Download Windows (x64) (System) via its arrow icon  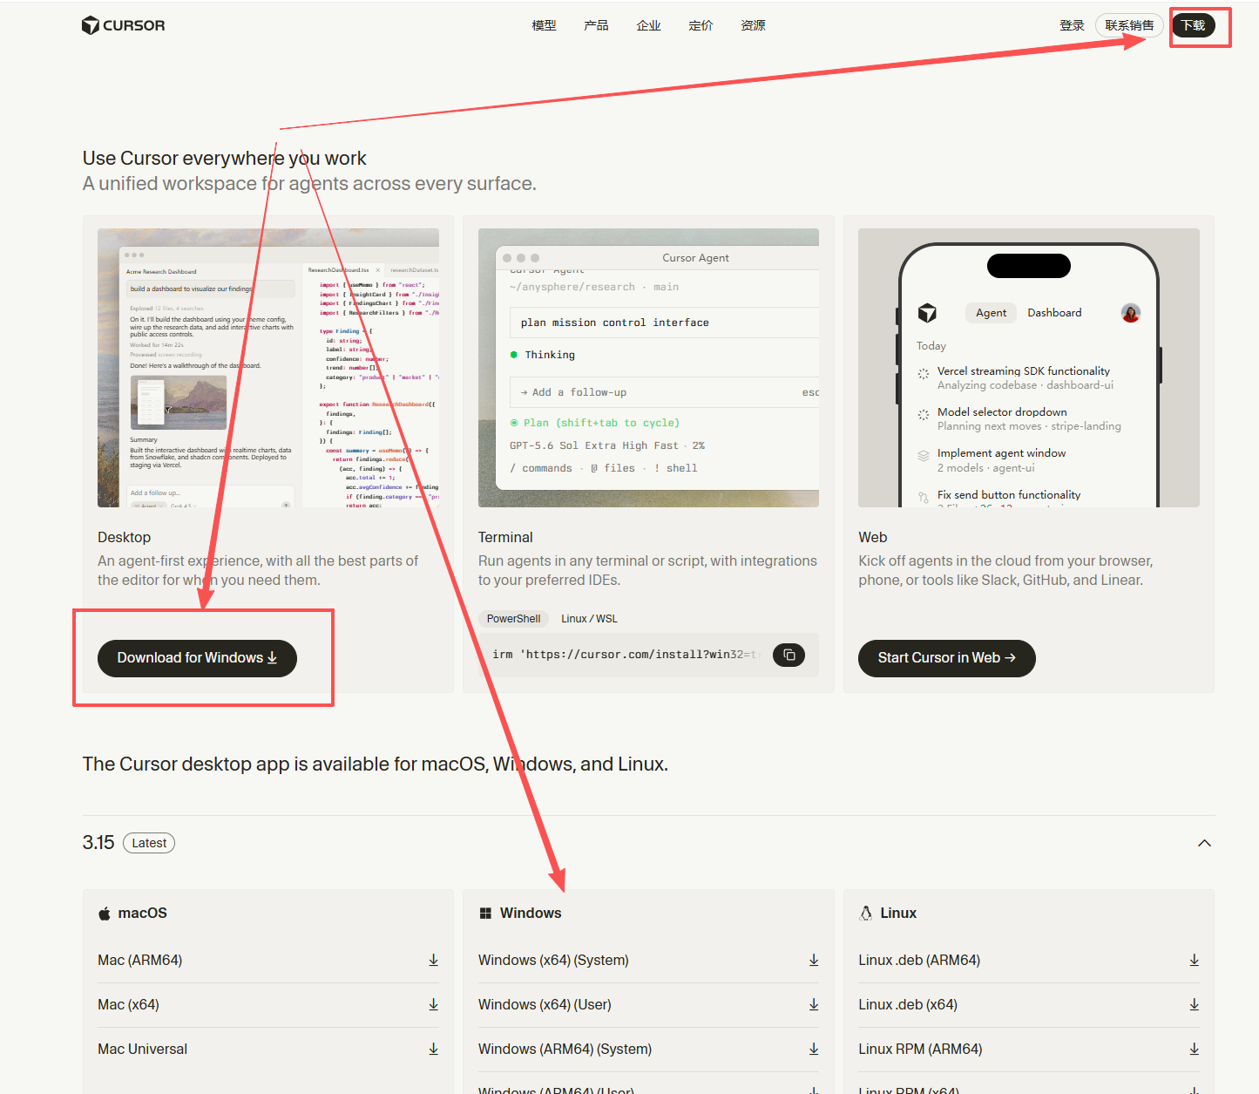[814, 960]
